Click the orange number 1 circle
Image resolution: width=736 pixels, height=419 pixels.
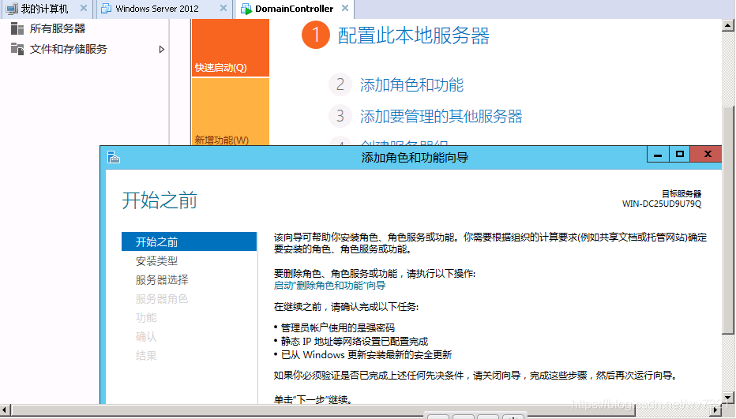(315, 36)
